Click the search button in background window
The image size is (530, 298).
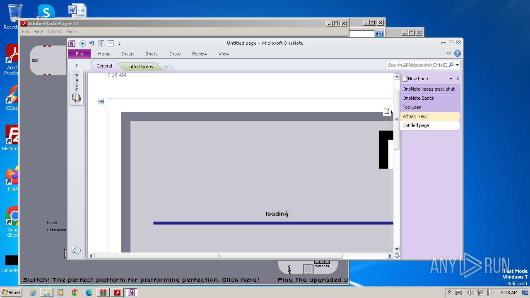[x=379, y=34]
